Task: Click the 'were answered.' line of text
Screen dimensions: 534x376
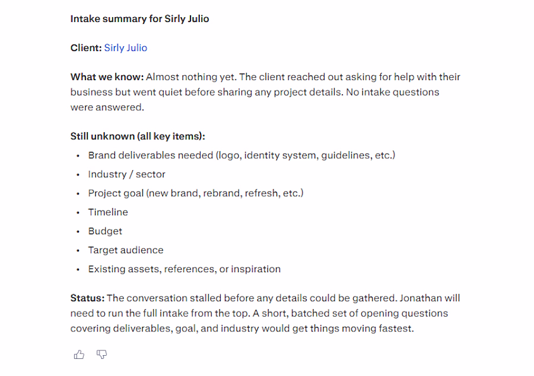Action: (107, 107)
